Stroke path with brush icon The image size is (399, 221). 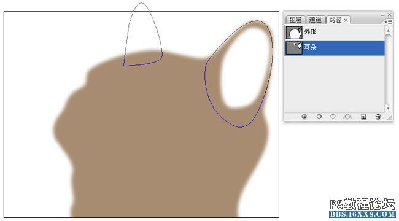tap(319, 117)
